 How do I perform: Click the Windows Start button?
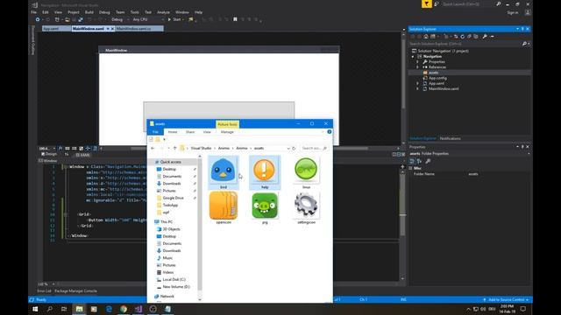[x=35, y=309]
